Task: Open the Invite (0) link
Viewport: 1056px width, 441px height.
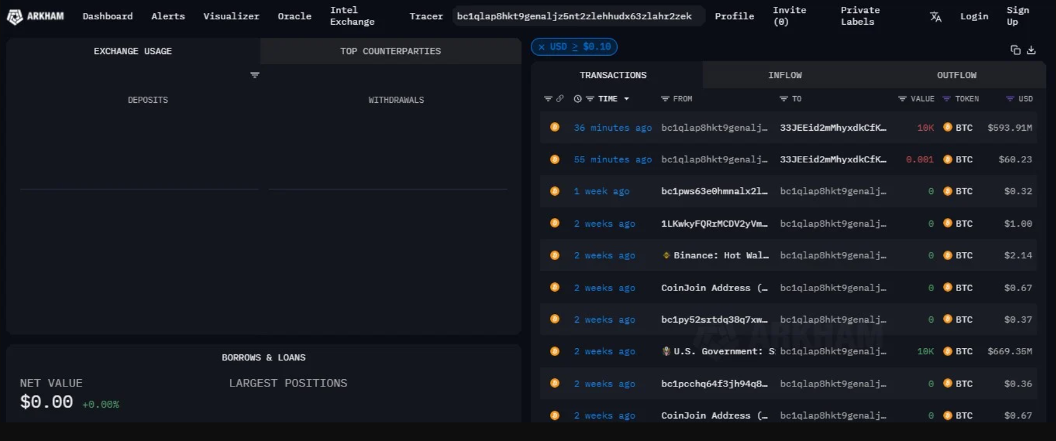Action: pyautogui.click(x=789, y=16)
